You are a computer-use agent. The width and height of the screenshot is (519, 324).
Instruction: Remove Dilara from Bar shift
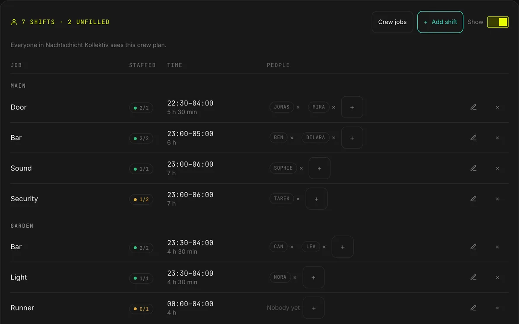coord(333,138)
